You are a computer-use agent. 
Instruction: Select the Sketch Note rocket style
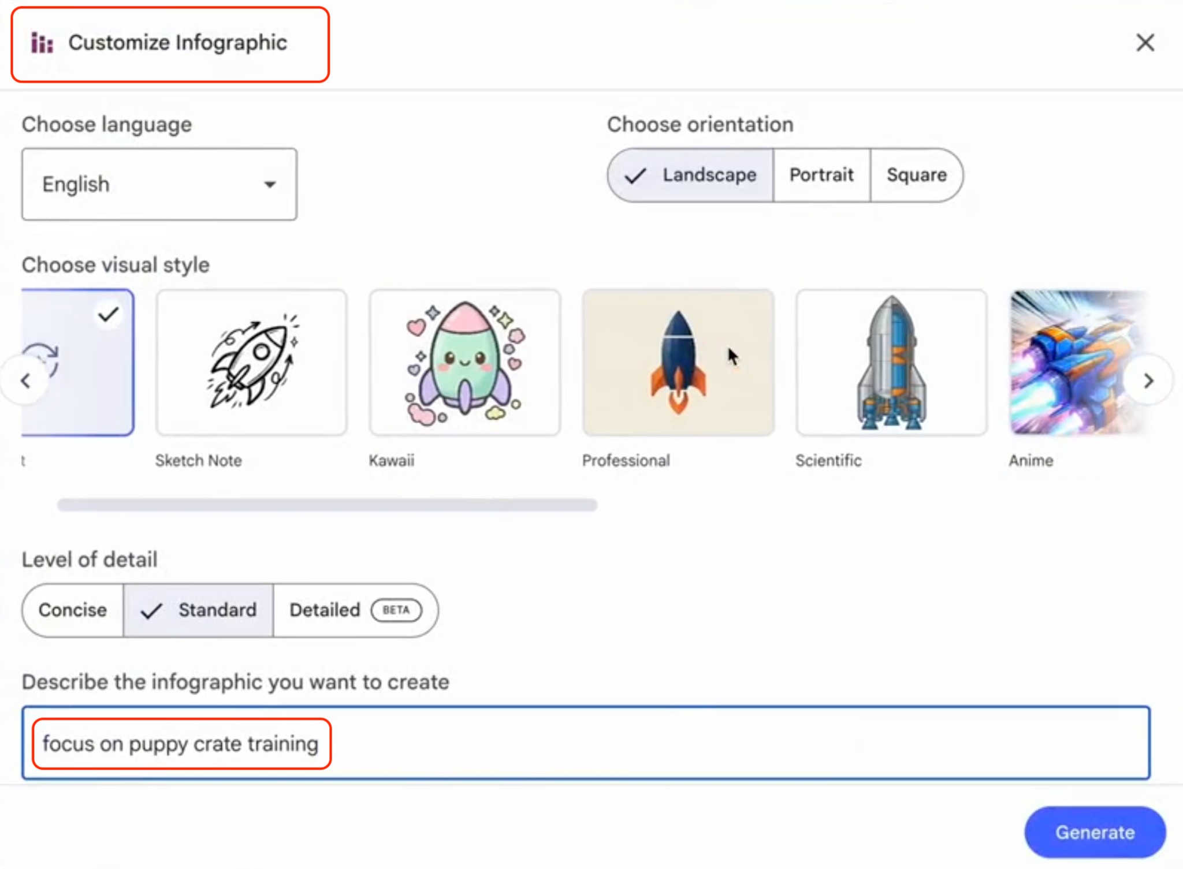pyautogui.click(x=251, y=363)
